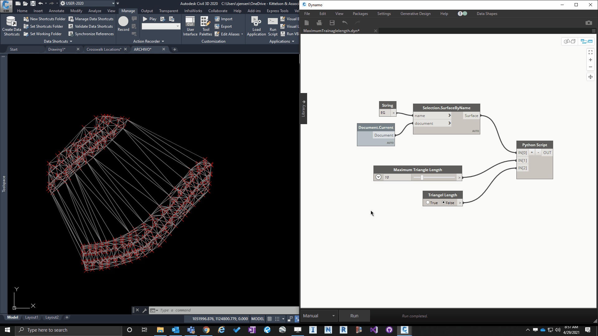Open the AutoCAD application menu logo
Screen dimensions: 598x336
point(6,6)
